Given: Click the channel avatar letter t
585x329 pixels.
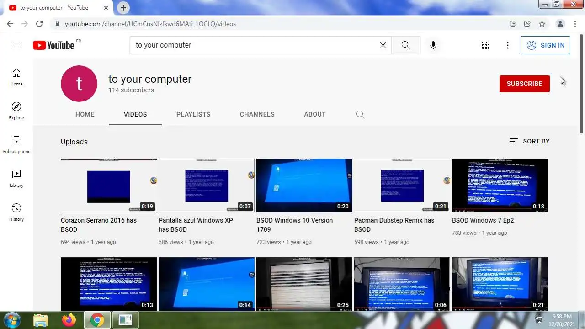Looking at the screenshot, I should click(79, 84).
